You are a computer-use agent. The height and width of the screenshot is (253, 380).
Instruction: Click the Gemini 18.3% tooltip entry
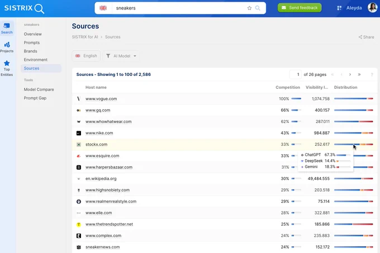tap(325, 167)
